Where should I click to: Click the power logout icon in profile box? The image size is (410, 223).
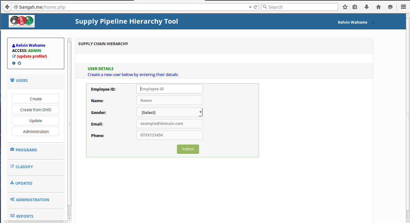click(19, 63)
